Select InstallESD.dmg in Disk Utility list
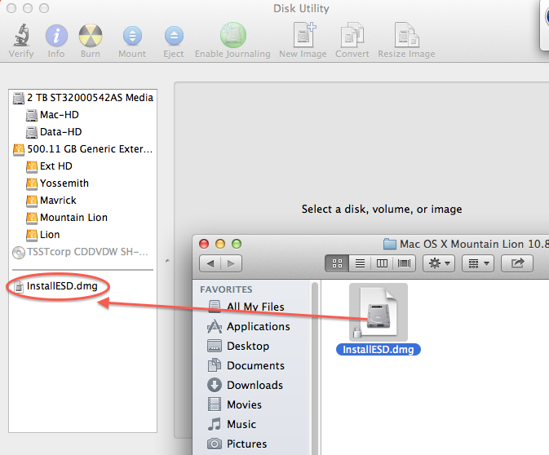 (x=56, y=286)
